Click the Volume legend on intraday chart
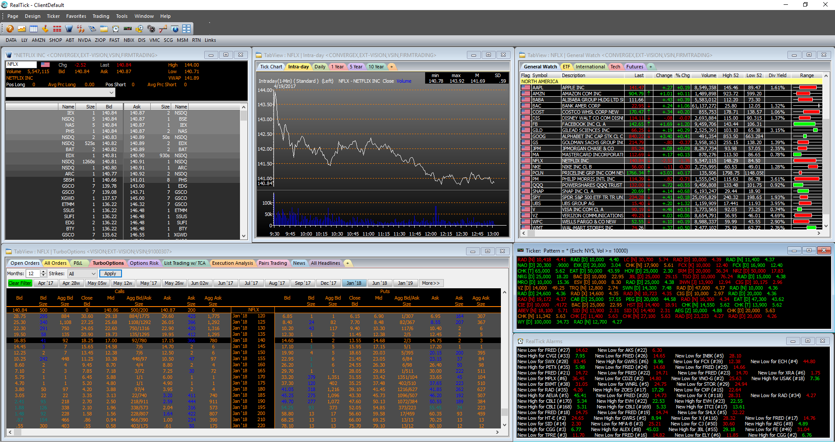Image resolution: width=835 pixels, height=442 pixels. click(404, 81)
